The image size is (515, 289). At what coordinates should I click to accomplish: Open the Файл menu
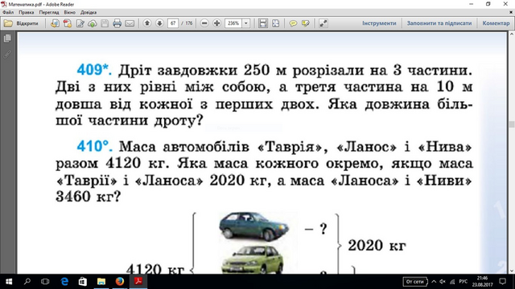pos(8,13)
